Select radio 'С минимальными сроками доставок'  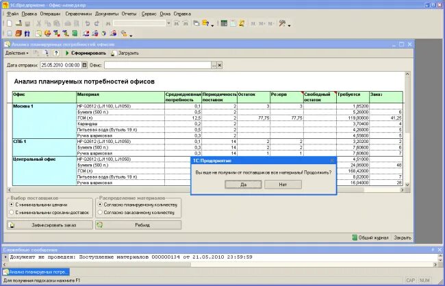[x=12, y=212]
